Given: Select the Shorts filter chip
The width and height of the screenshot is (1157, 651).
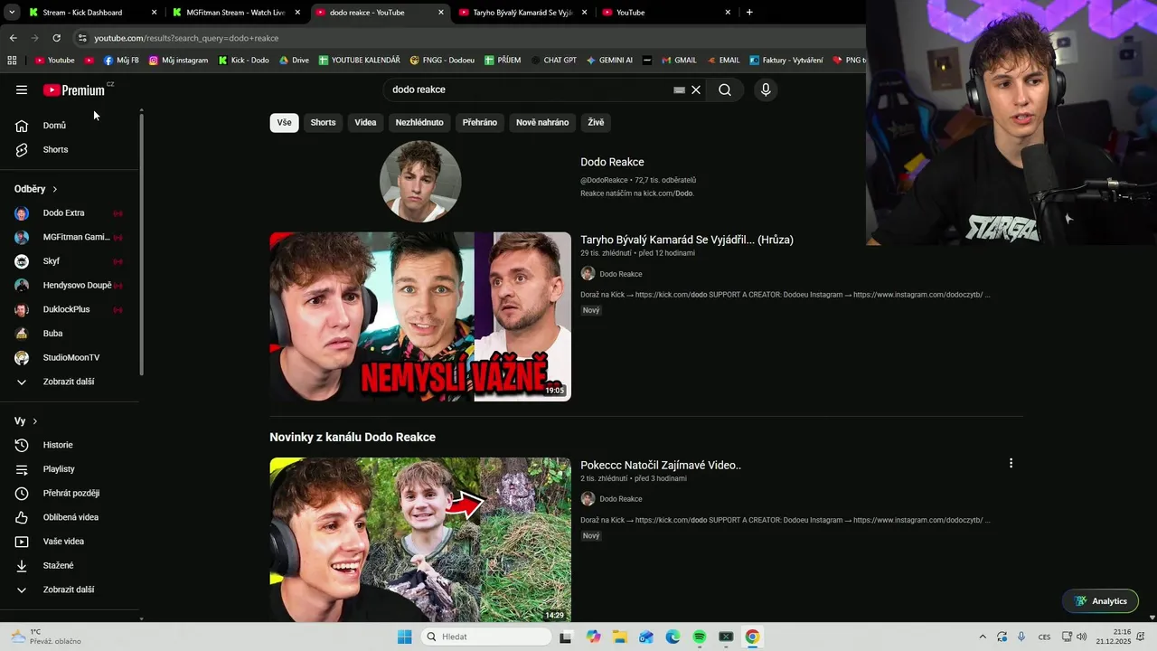Looking at the screenshot, I should coord(323,122).
